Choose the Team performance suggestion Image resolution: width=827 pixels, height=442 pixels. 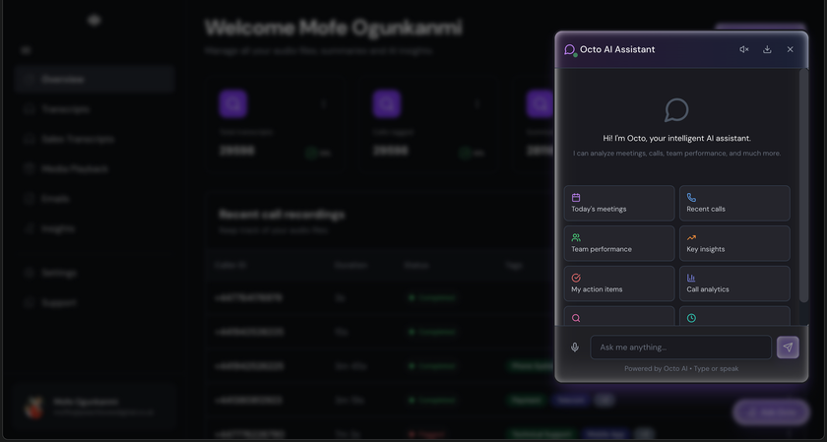[x=619, y=243]
